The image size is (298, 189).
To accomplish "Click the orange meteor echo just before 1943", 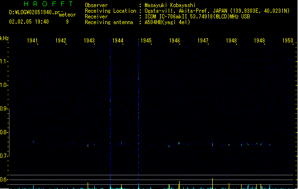I will (88, 146).
